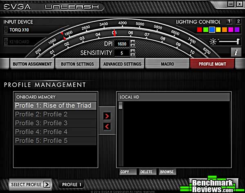Open the info button marked 'i'
The height and width of the screenshot is (193, 245).
pyautogui.click(x=236, y=52)
